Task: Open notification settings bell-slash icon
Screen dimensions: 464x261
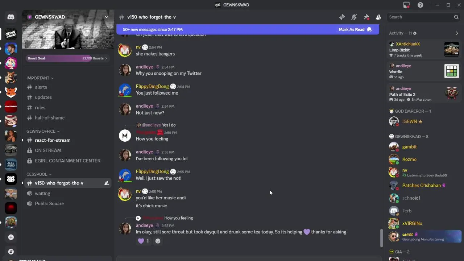Action: 354,17
